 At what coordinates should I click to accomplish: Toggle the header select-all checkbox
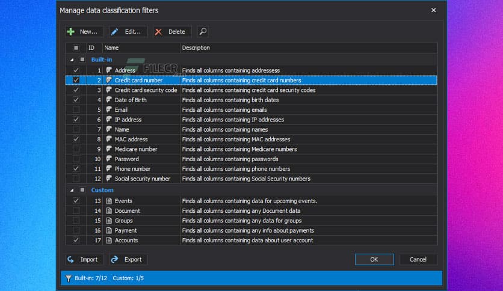click(x=76, y=47)
